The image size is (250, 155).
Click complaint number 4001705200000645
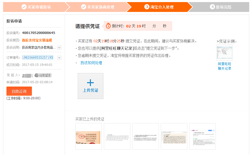tap(39, 33)
